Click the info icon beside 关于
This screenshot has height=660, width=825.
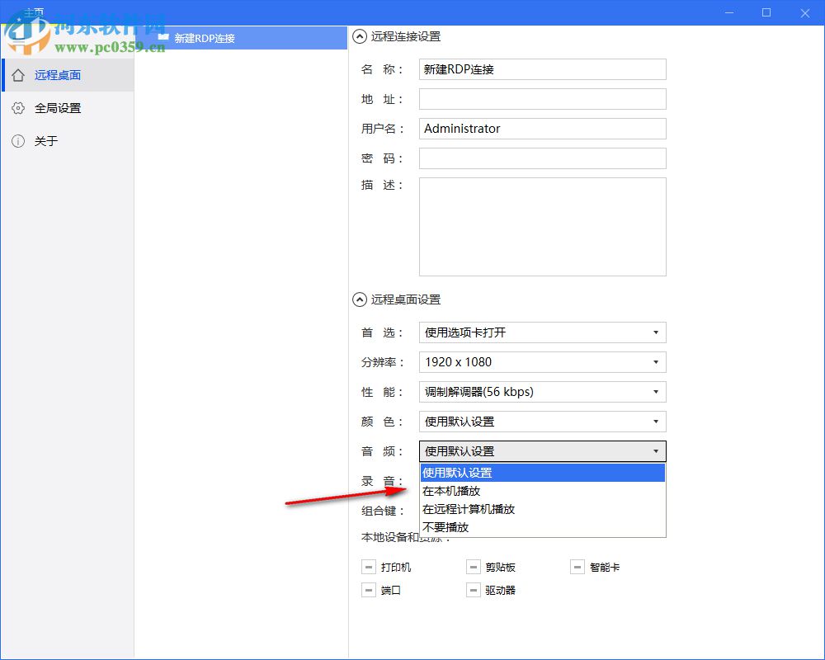[18, 141]
